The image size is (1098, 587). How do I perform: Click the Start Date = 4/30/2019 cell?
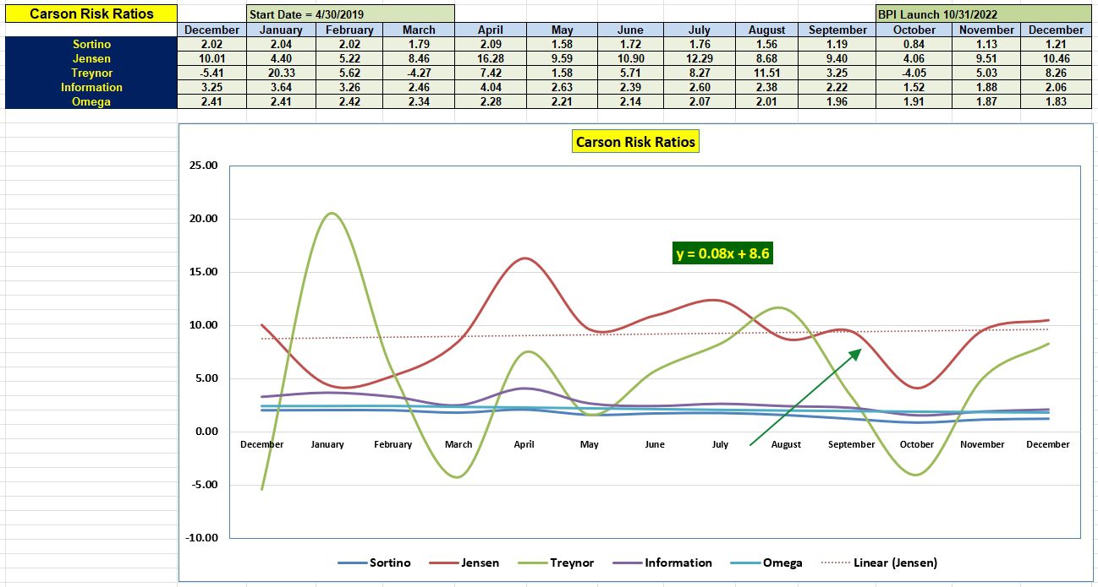coord(350,14)
